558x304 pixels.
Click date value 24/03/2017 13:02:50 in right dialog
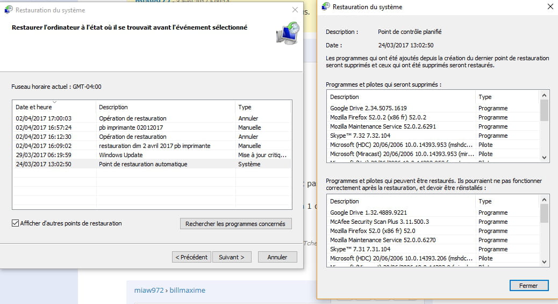406,45
